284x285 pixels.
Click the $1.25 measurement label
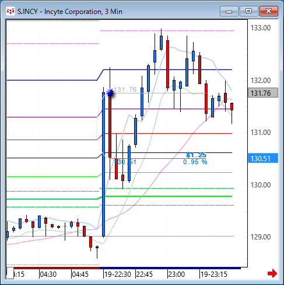coord(196,155)
